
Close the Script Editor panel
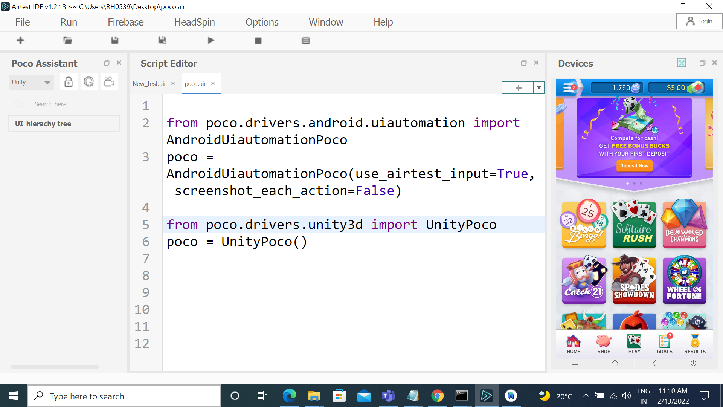point(536,63)
